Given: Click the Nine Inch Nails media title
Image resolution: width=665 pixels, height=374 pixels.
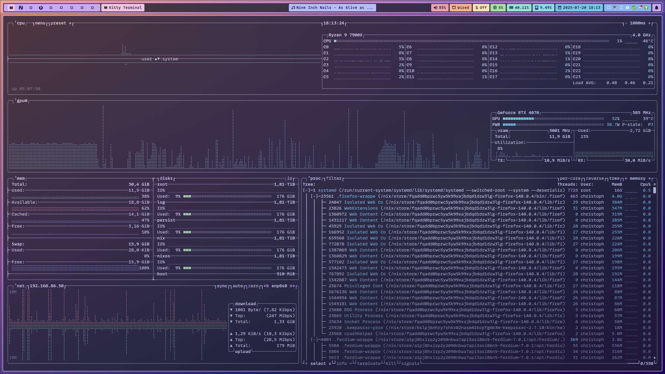Looking at the screenshot, I should click(x=332, y=8).
